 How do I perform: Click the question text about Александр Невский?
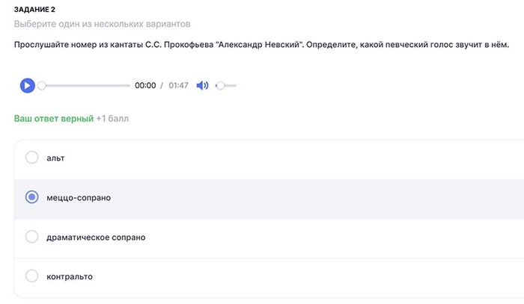point(261,45)
